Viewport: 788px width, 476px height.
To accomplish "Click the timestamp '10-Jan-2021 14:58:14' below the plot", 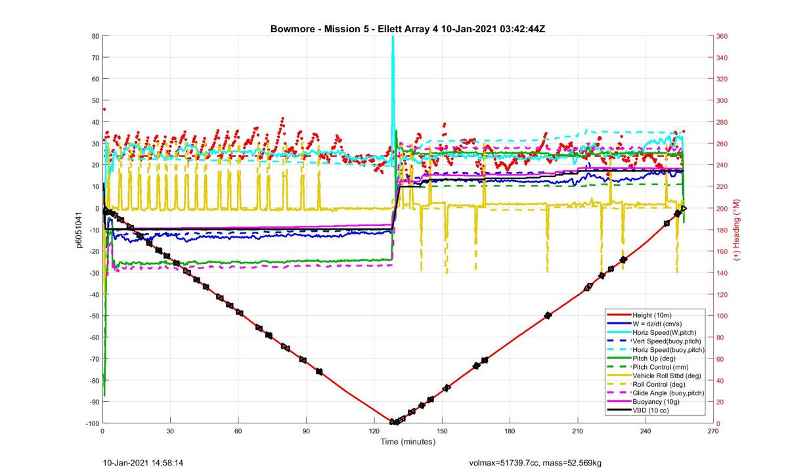I will coord(142,462).
